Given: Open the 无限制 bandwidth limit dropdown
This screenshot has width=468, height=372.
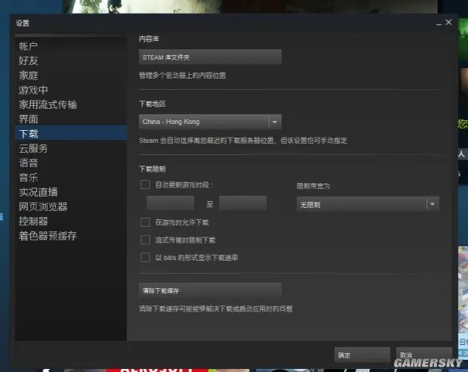Looking at the screenshot, I should coord(368,205).
